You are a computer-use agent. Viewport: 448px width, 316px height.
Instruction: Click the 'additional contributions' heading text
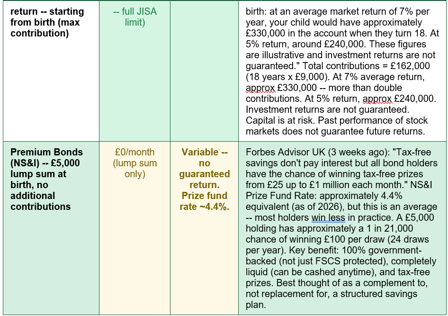click(41, 201)
